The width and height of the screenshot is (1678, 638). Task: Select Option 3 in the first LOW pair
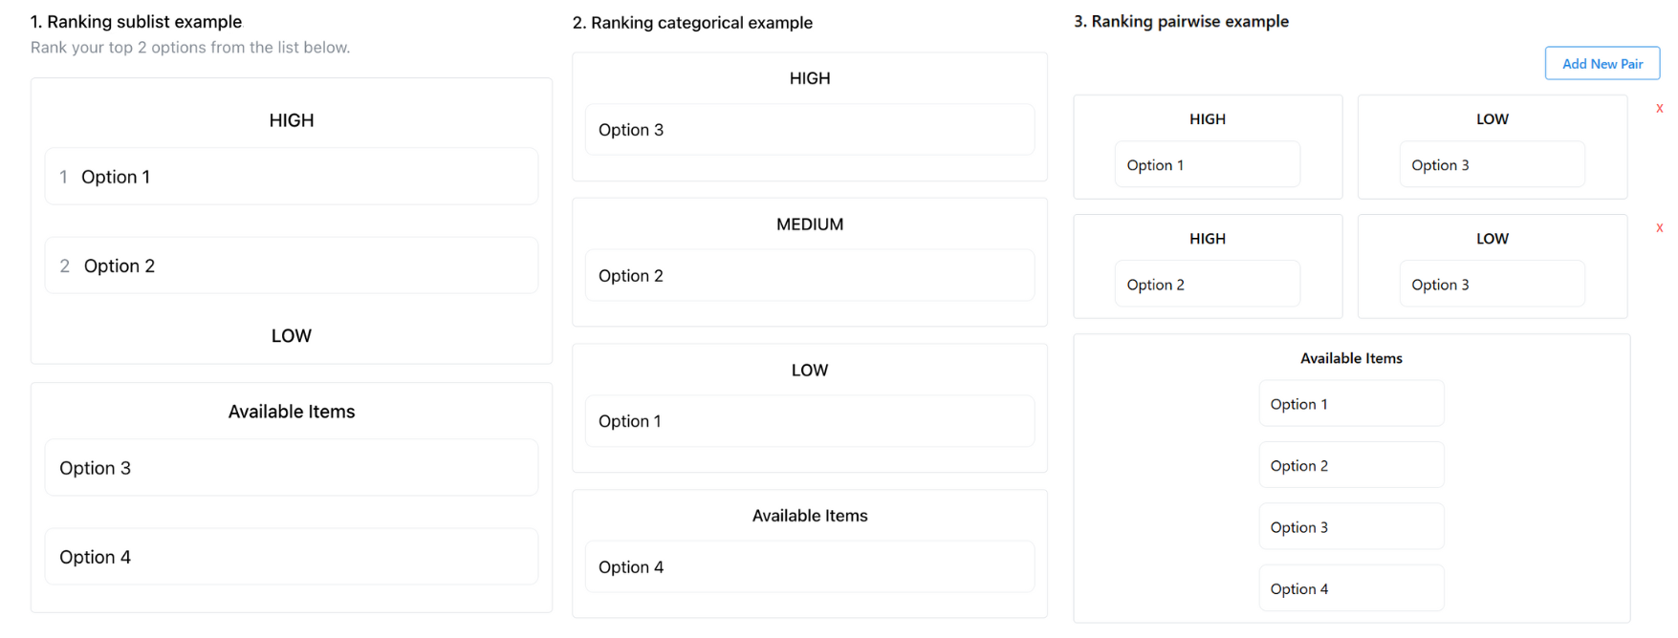click(x=1492, y=164)
